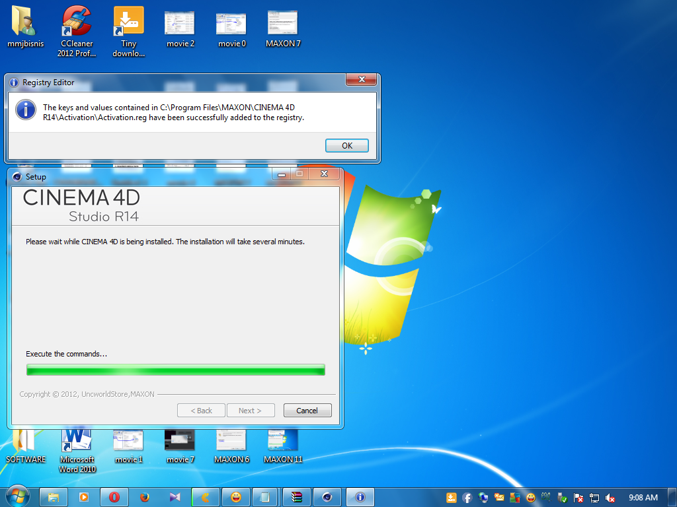Open the Windows Start menu
Viewport: 677px width, 507px height.
click(17, 496)
